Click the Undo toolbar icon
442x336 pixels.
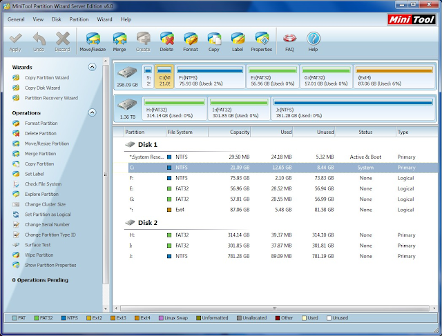39,41
